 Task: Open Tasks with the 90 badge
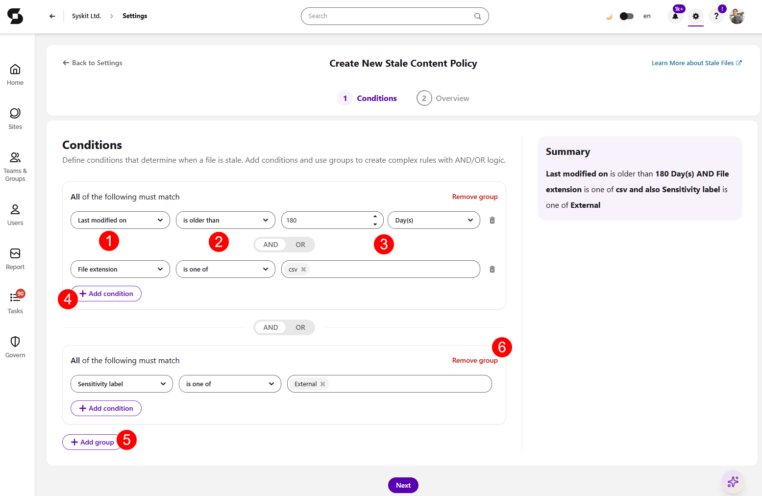[15, 302]
